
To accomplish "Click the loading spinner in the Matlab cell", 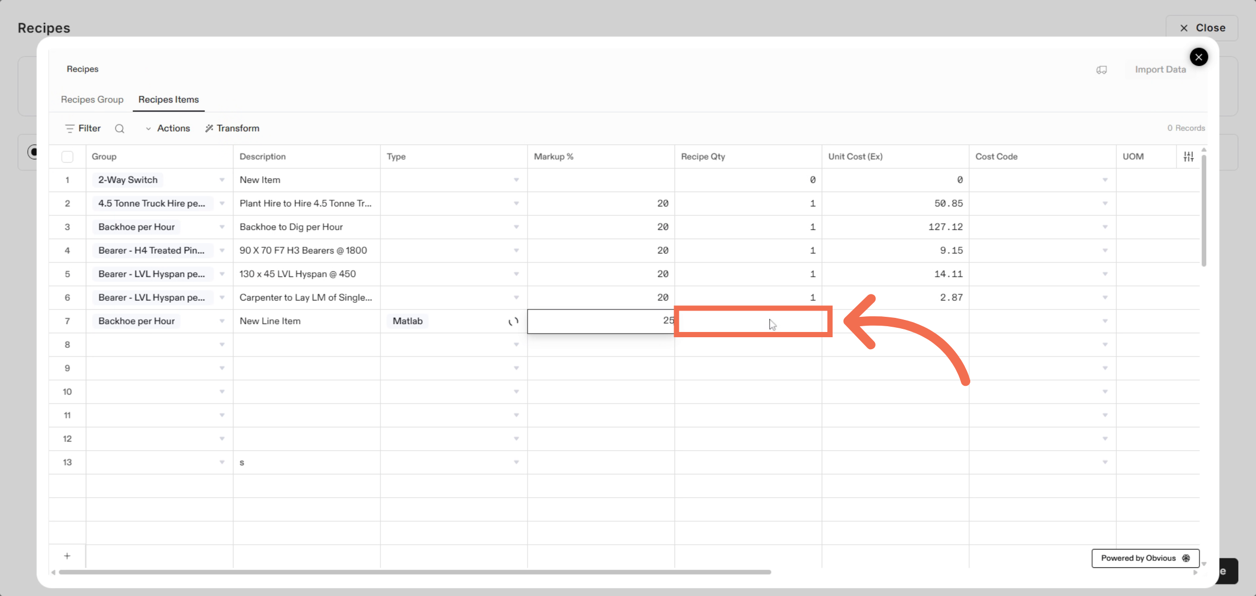I will (513, 321).
